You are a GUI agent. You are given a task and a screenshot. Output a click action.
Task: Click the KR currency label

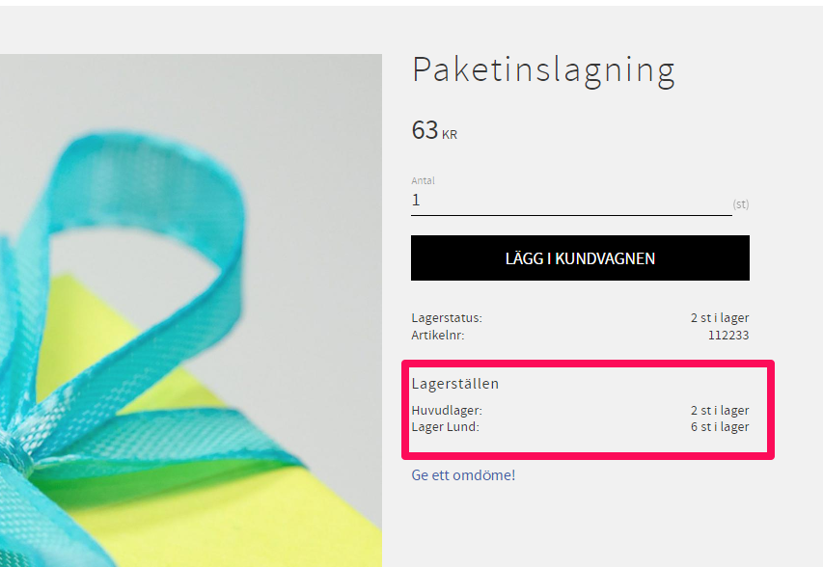point(450,135)
